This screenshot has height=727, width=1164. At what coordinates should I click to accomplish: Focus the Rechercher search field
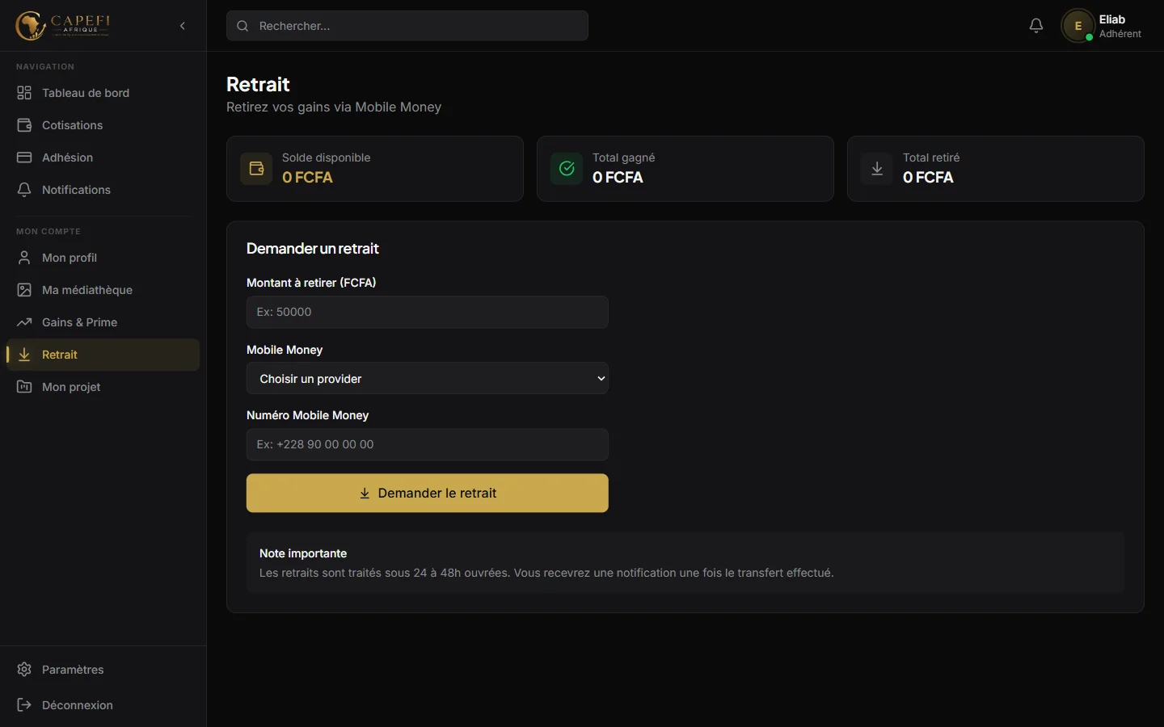(x=407, y=26)
